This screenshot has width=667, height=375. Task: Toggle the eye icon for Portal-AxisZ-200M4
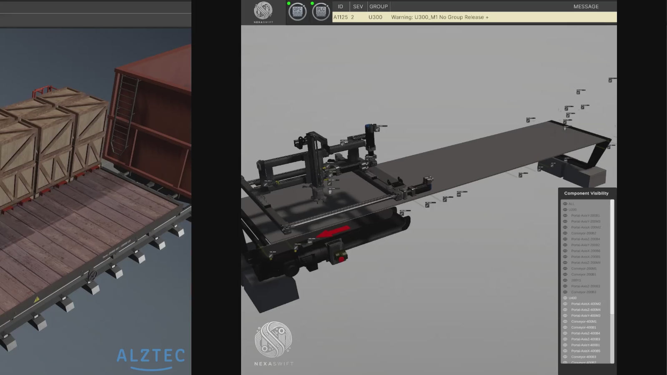pos(565,262)
